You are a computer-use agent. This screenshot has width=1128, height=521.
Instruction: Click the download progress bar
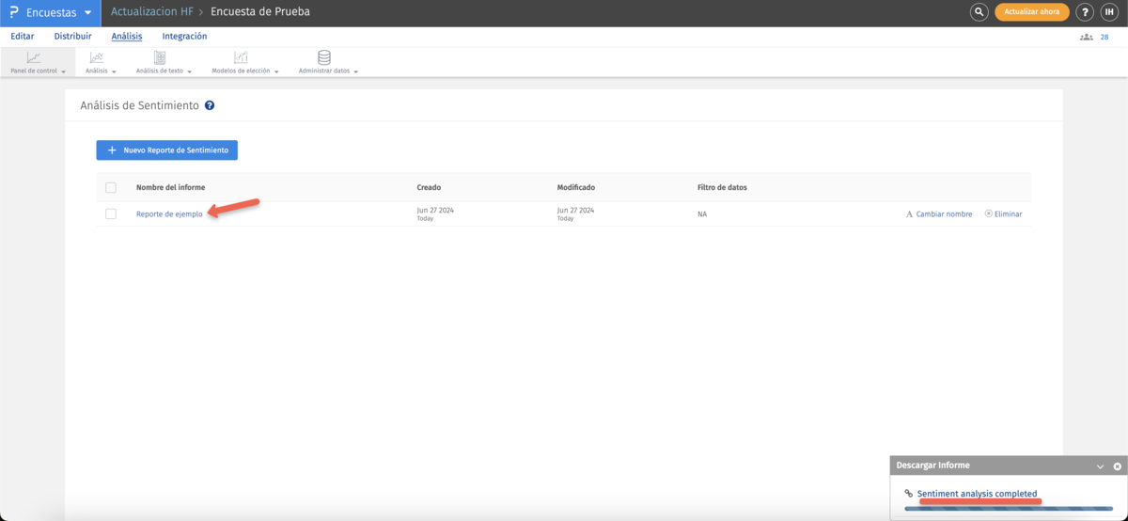coord(1008,509)
